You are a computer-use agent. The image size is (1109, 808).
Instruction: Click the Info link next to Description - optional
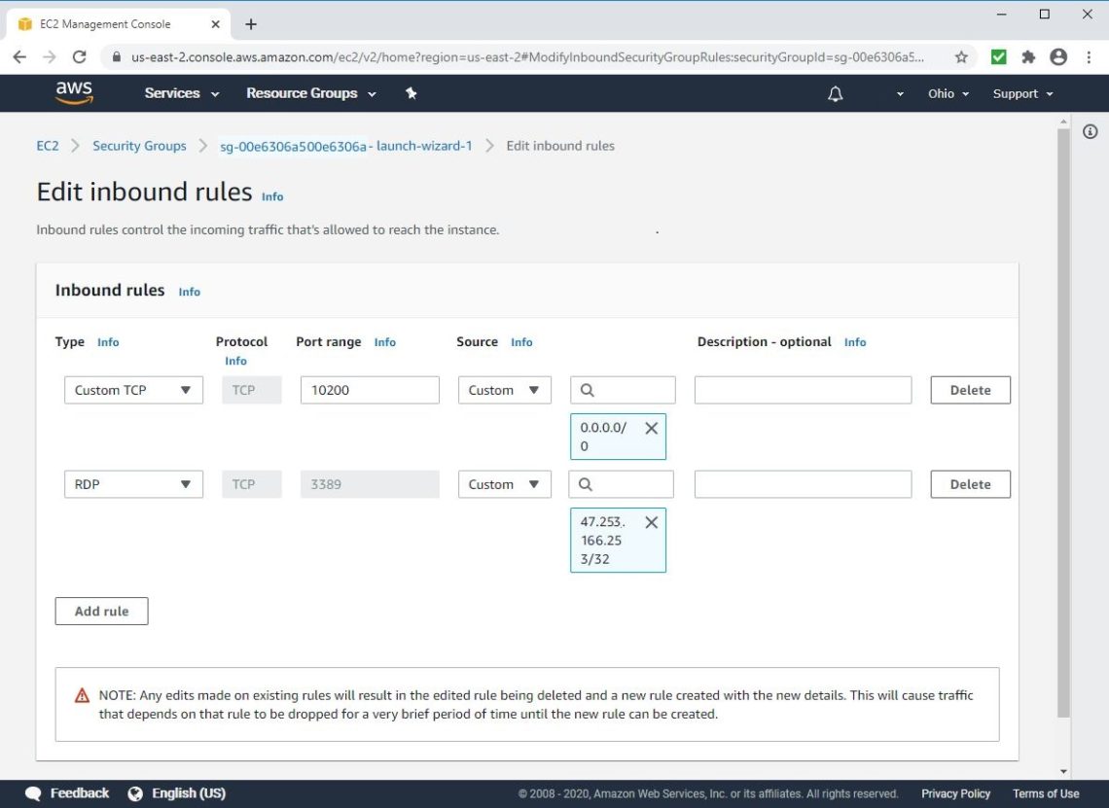855,342
